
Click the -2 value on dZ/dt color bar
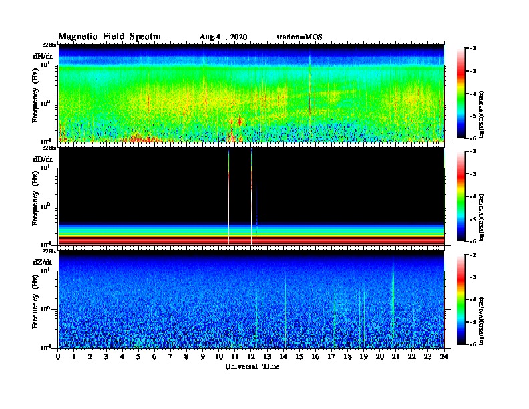(x=473, y=255)
